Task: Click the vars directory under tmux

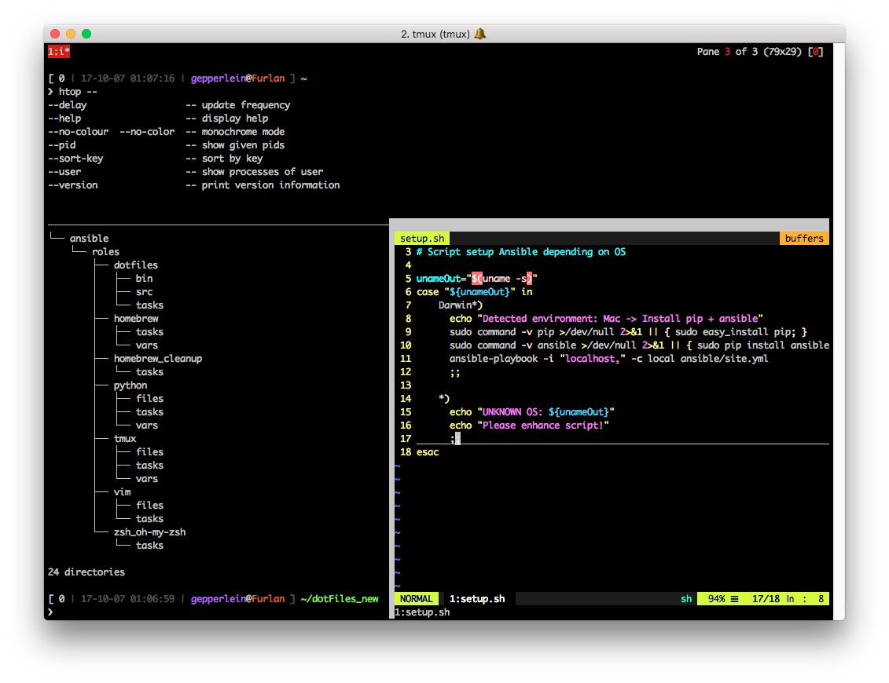Action: click(x=147, y=479)
